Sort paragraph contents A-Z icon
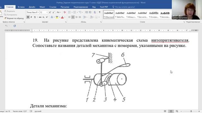The height and width of the screenshot is (113, 202). (95, 12)
